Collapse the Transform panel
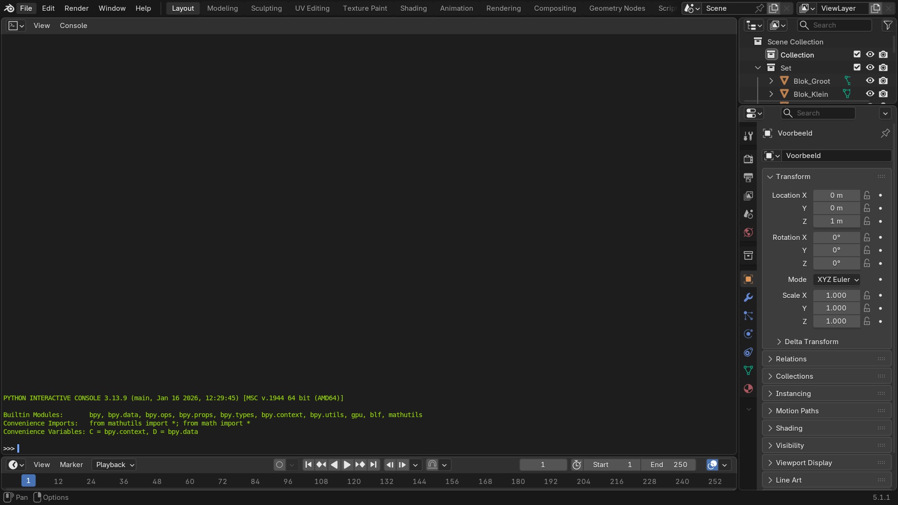Viewport: 898px width, 505px height. 826,177
